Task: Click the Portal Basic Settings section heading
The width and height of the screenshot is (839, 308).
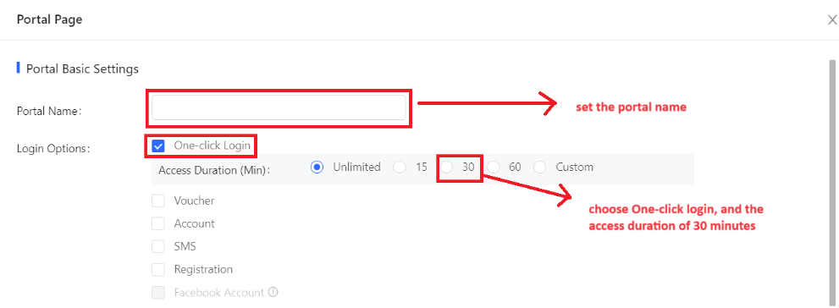Action: pyautogui.click(x=82, y=69)
